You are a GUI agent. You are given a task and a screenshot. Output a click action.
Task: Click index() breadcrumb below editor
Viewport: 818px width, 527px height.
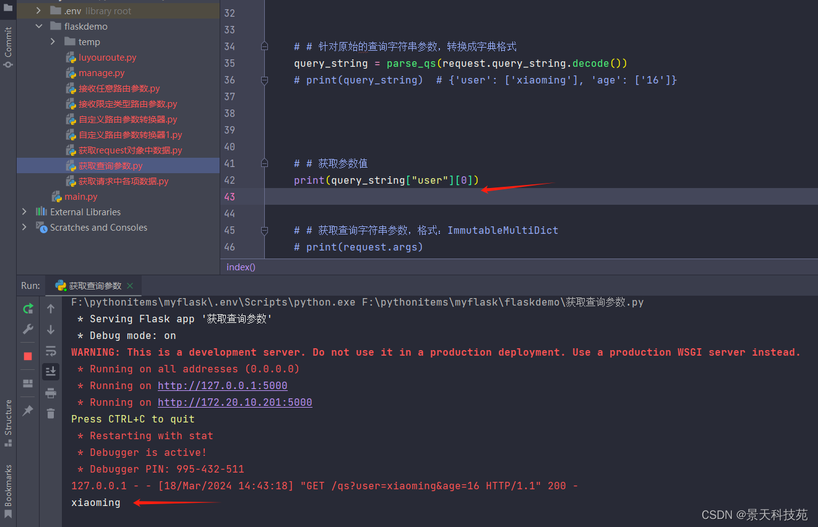click(241, 267)
